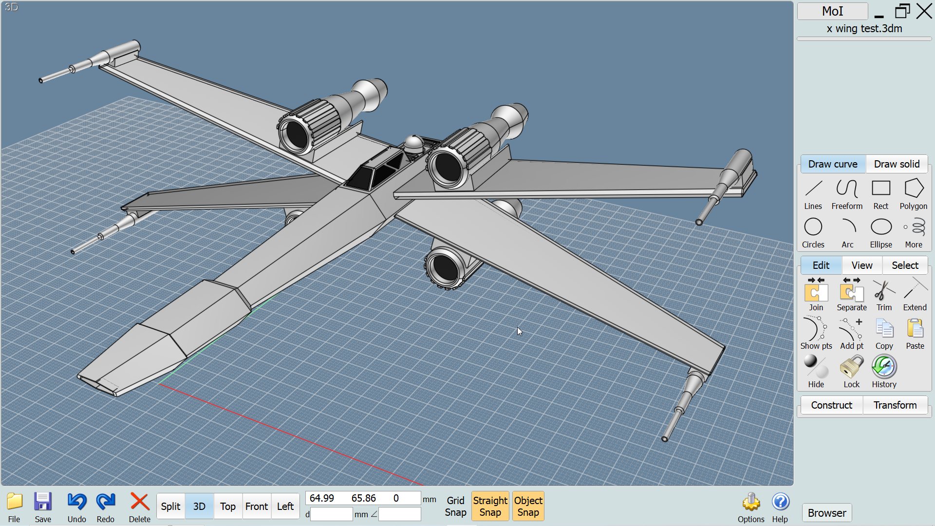Screen dimensions: 935x526
Task: Switch to the Draw solid tab
Action: point(896,164)
